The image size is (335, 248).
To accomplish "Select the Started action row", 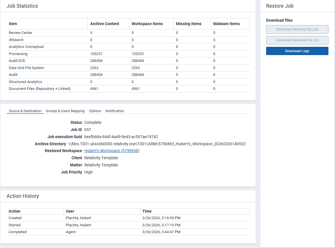I will pos(128,225).
